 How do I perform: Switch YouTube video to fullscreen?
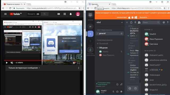point(78,63)
